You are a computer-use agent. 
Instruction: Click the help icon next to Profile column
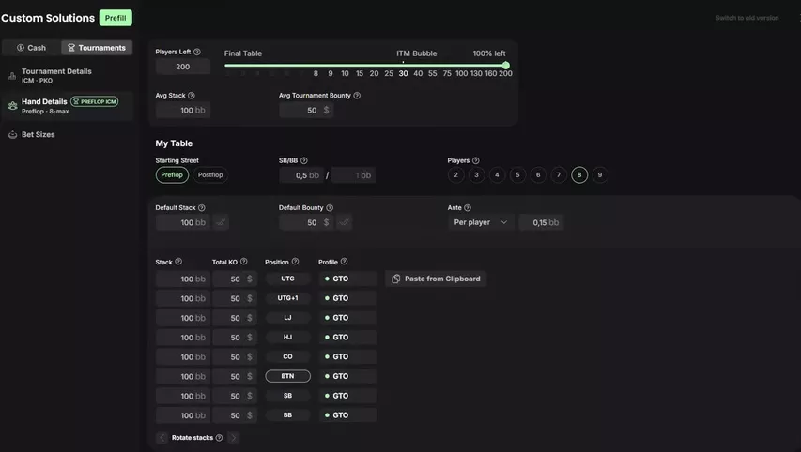pyautogui.click(x=345, y=262)
